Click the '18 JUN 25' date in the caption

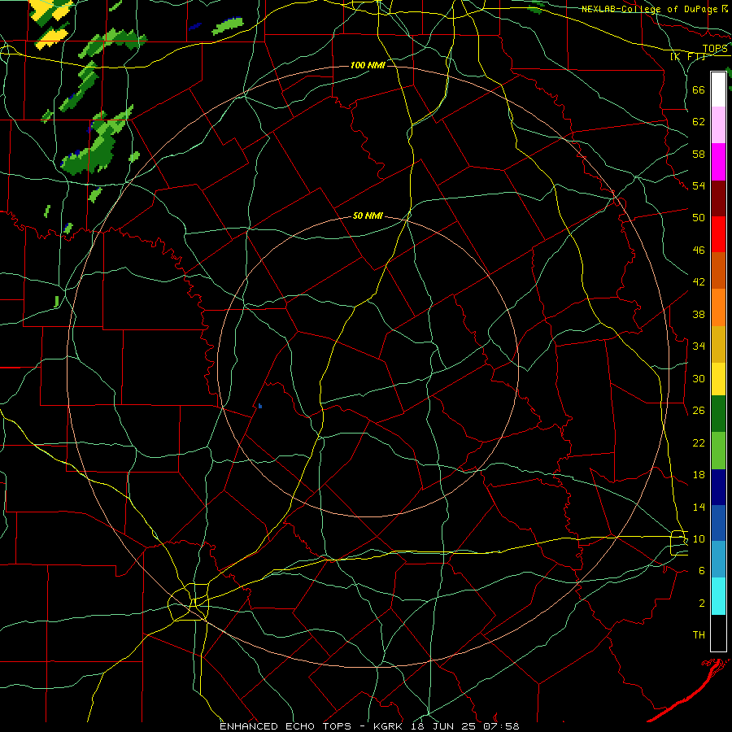click(445, 726)
